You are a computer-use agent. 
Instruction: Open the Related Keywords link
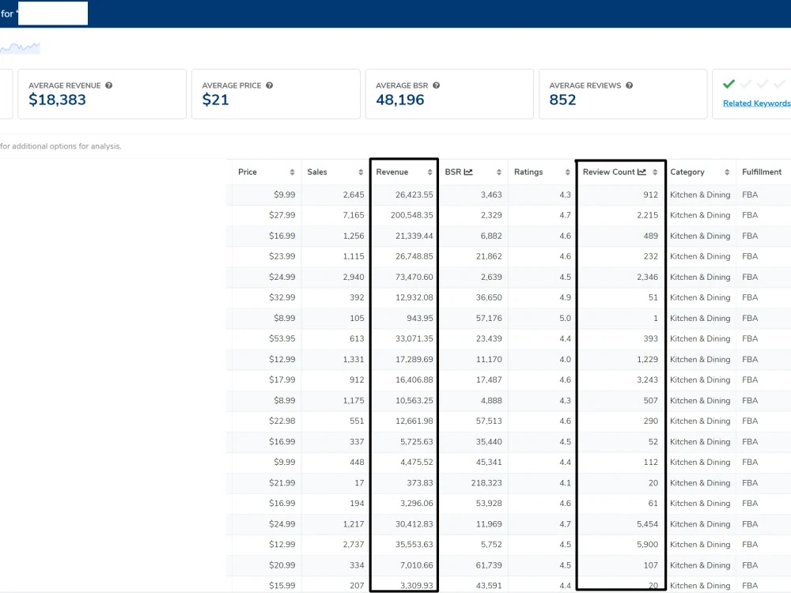tap(757, 104)
